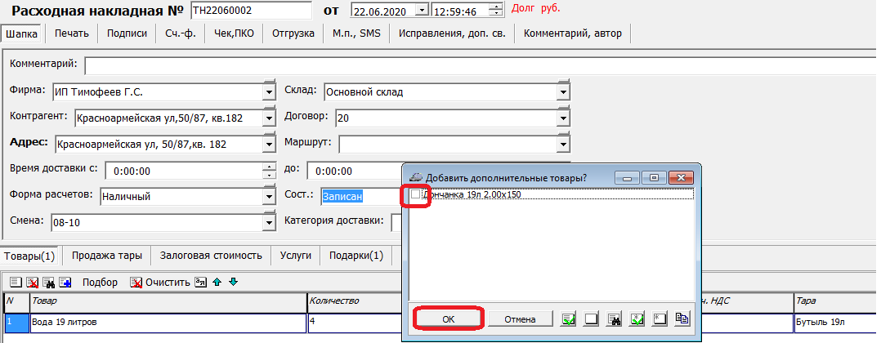Move row up with the up arrow

(217, 283)
